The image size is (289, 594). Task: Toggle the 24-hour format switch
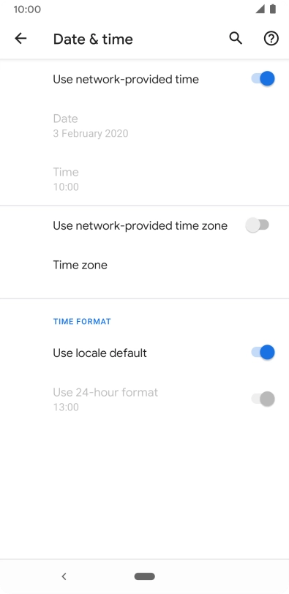(x=263, y=399)
